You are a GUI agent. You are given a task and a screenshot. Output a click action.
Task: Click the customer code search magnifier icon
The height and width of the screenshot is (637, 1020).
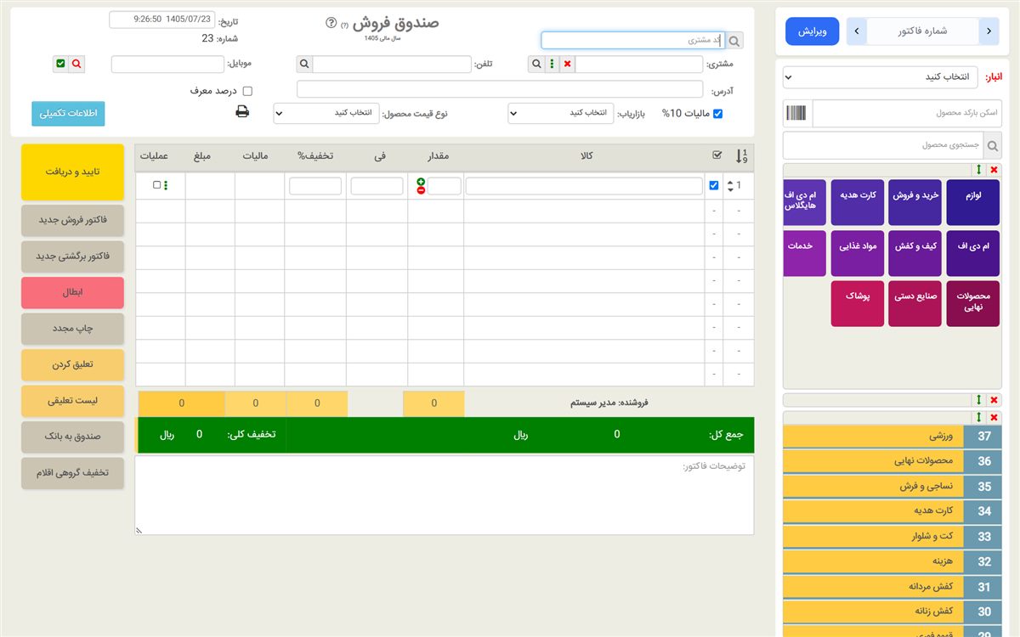735,41
